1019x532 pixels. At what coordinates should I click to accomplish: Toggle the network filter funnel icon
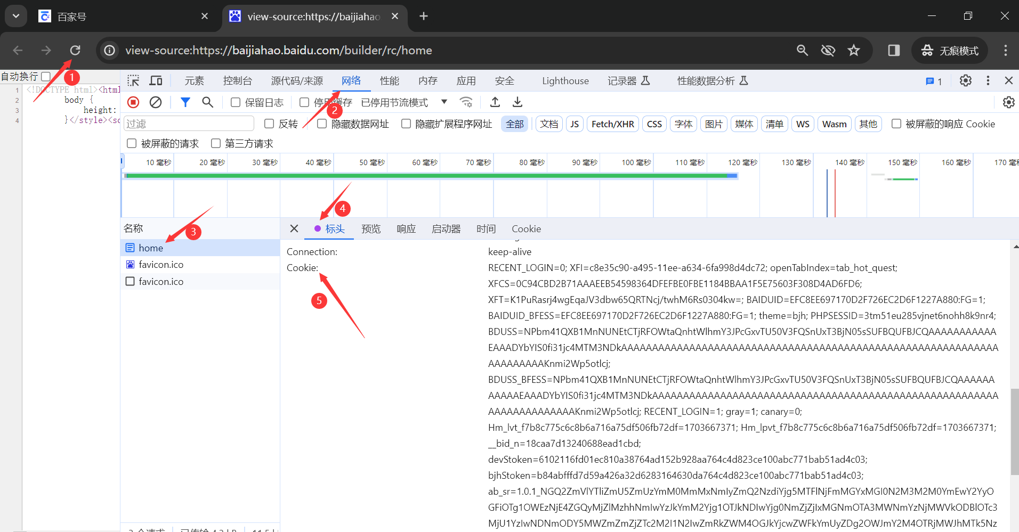click(x=185, y=102)
